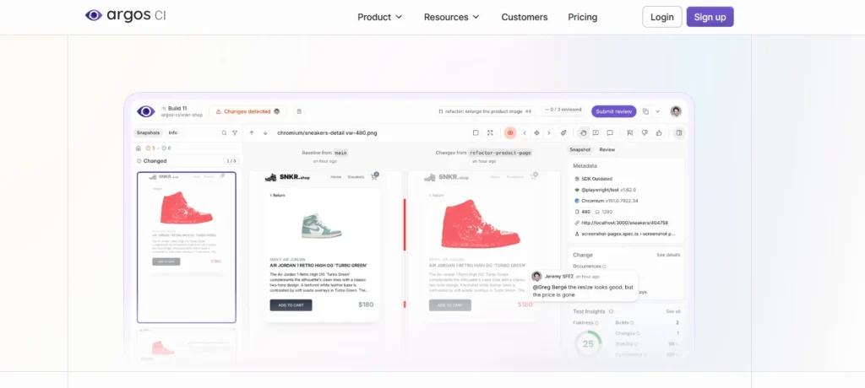Go to the next change with the right chevron

coord(549,132)
